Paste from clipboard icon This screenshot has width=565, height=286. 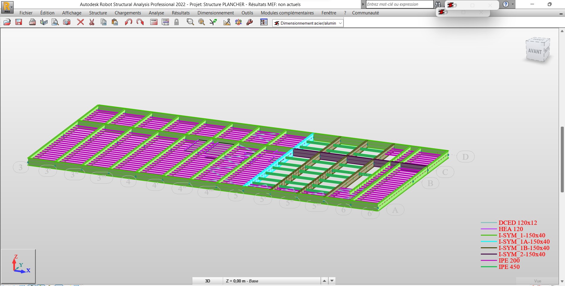pyautogui.click(x=115, y=22)
